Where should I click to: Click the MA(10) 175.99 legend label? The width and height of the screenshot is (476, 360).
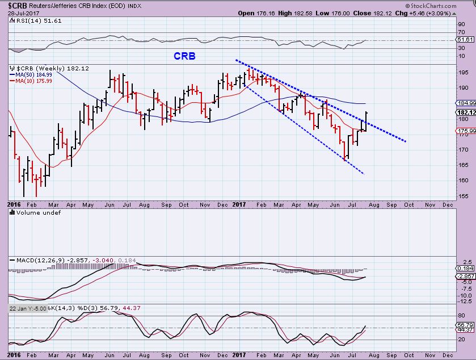33,81
